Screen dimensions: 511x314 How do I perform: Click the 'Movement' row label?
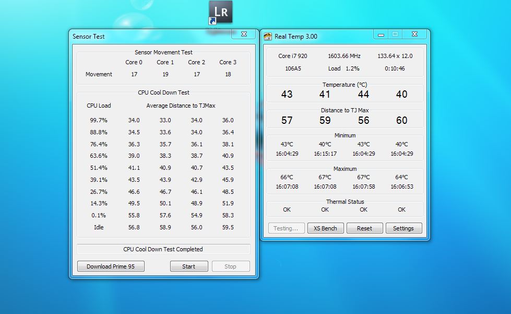click(x=99, y=74)
